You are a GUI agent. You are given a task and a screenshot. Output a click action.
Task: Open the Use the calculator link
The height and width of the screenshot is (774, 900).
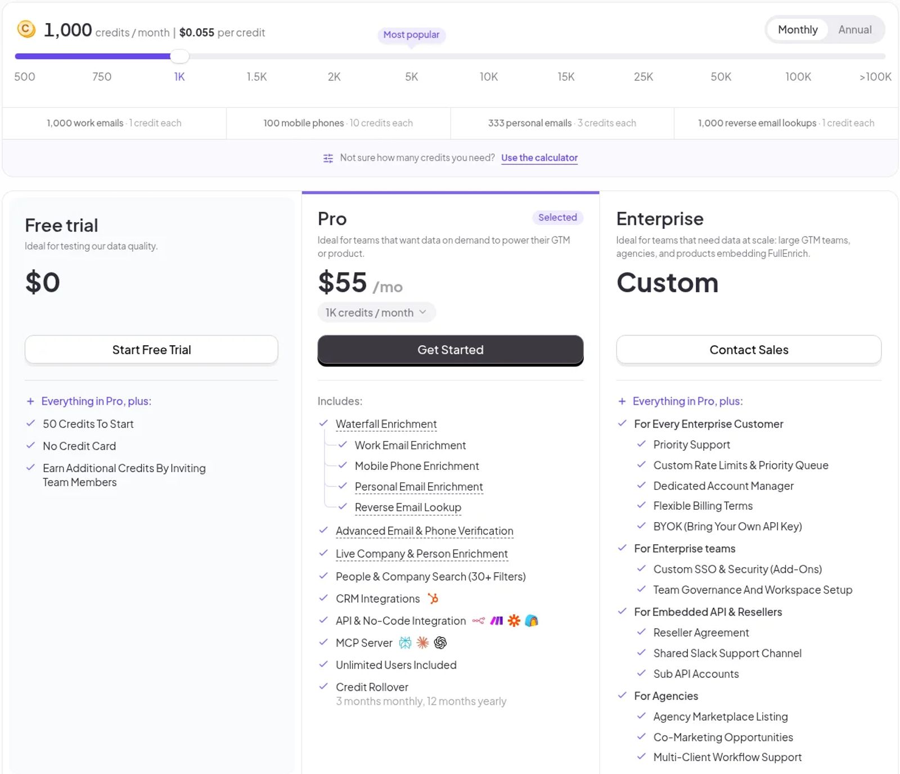539,158
